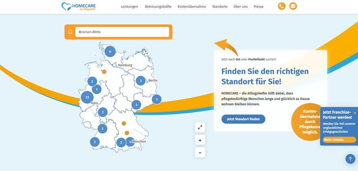Click the orange email envelope icon
Image resolution: width=358 pixels, height=171 pixels.
click(x=293, y=6)
